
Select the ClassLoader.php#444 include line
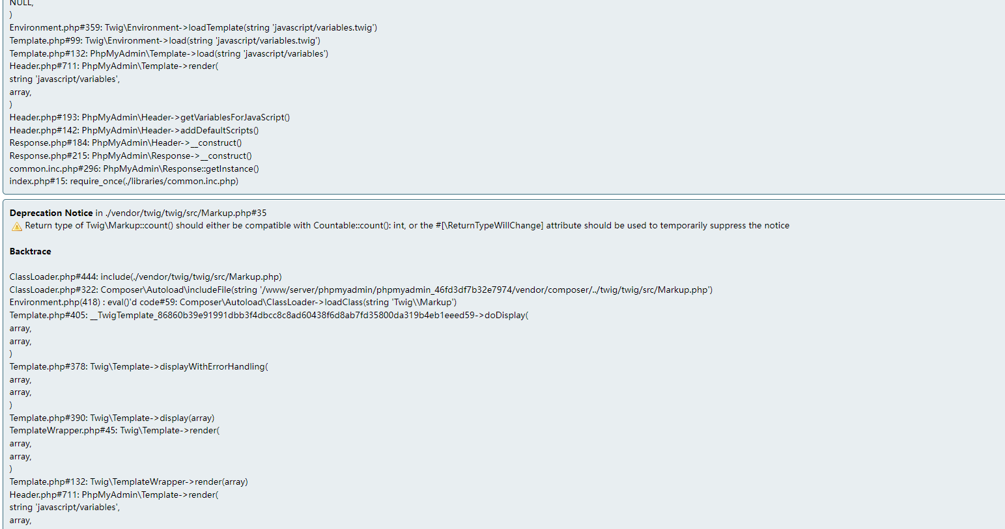(146, 277)
